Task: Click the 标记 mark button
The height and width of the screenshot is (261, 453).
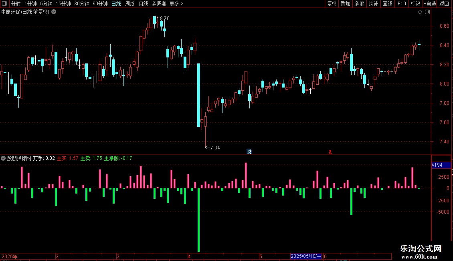Action: pos(415,4)
